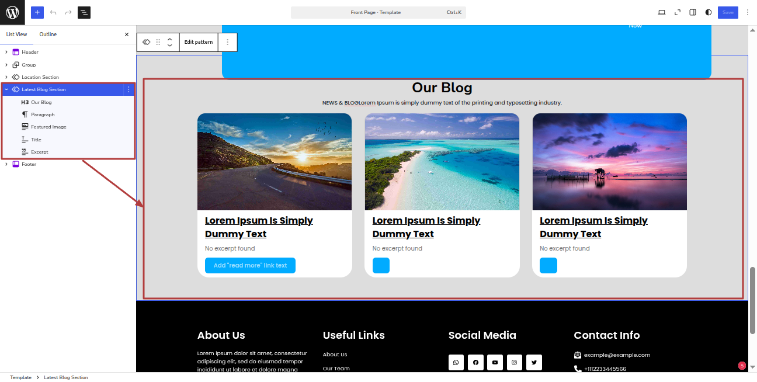The image size is (757, 382).
Task: Switch to the List View tab
Action: click(x=16, y=34)
